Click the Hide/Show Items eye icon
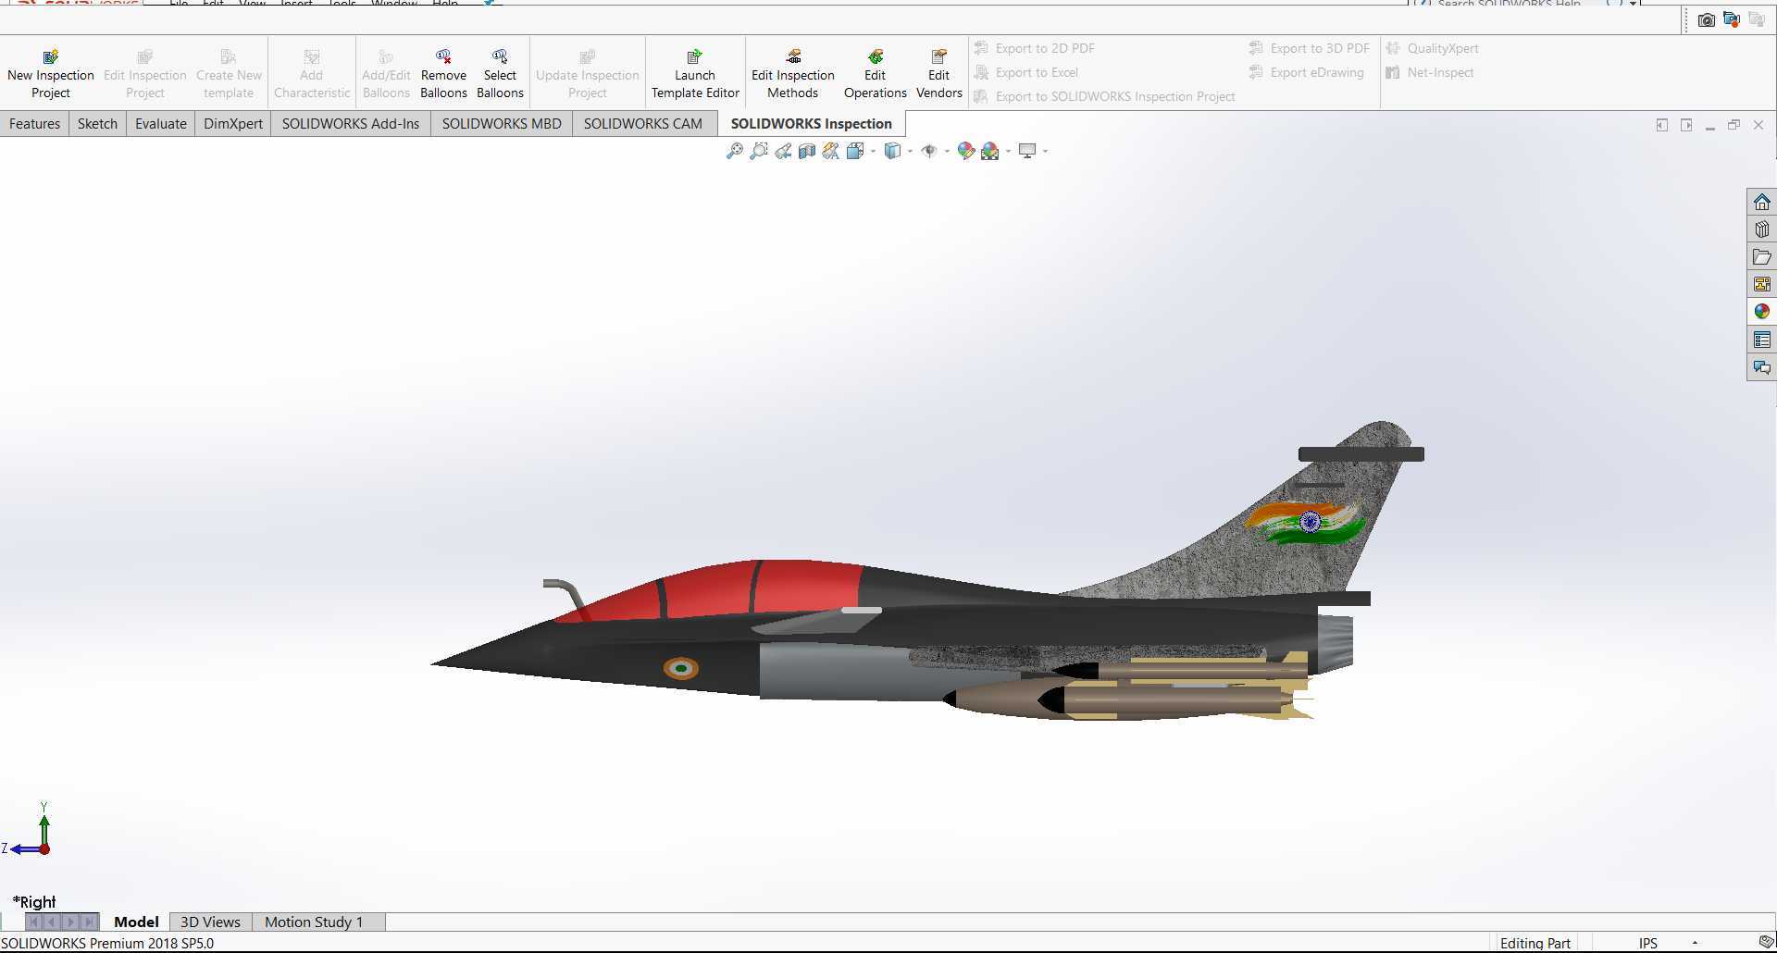Image resolution: width=1777 pixels, height=953 pixels. 929,151
